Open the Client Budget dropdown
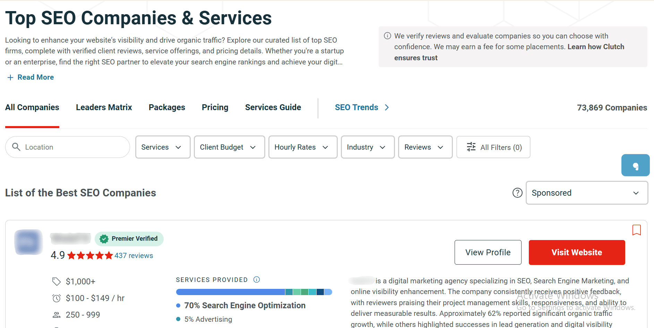Screen dimensions: 654x328 tap(229, 147)
